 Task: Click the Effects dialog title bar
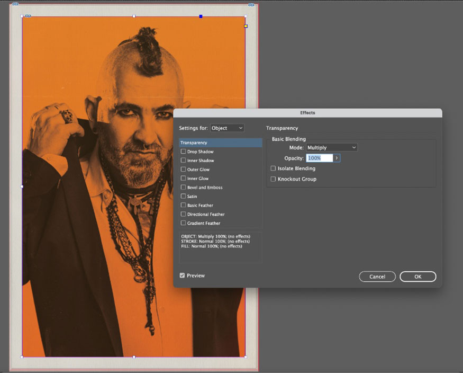point(307,113)
